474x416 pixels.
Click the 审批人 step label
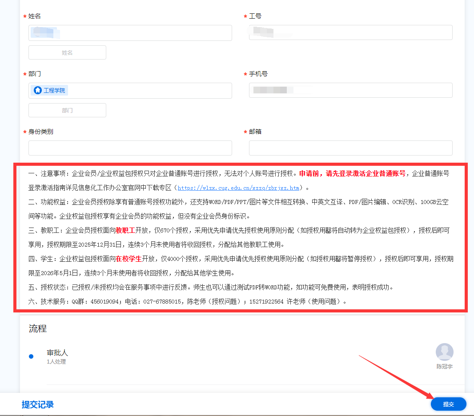click(x=57, y=352)
